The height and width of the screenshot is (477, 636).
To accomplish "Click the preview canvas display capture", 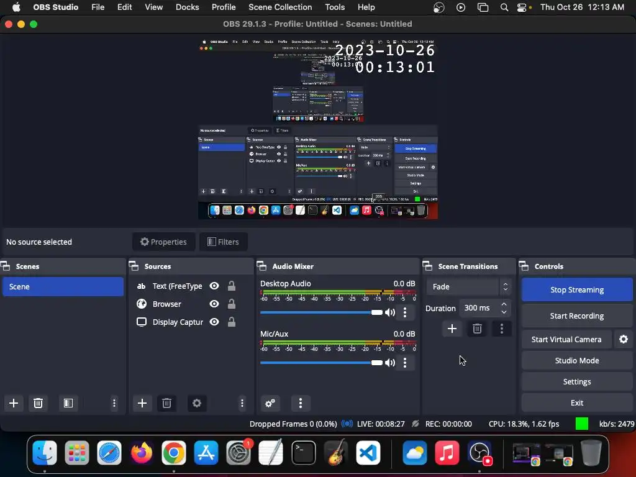I will click(x=318, y=129).
